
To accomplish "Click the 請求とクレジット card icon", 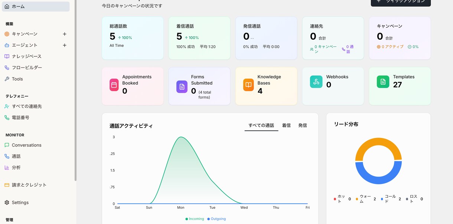I will point(7,185).
